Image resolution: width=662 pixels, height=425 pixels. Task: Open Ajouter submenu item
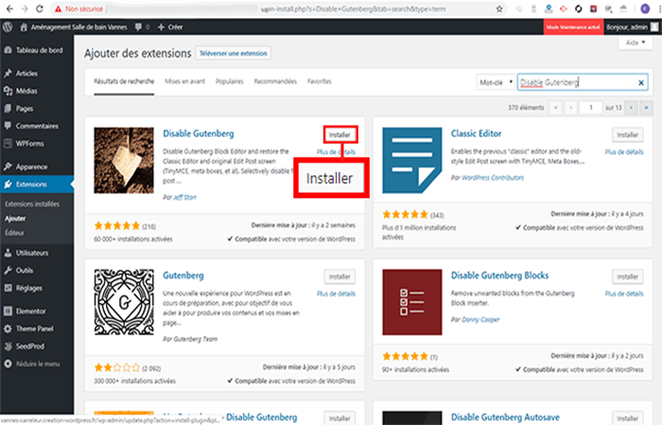(15, 218)
